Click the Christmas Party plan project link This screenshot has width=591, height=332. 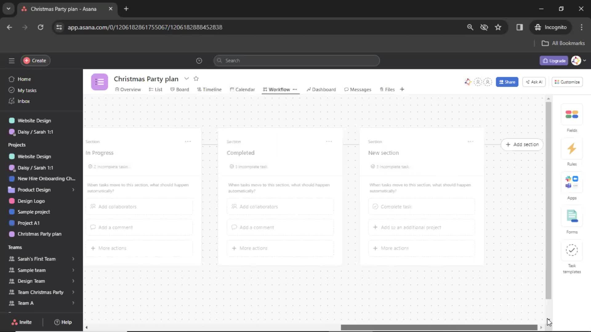39,234
